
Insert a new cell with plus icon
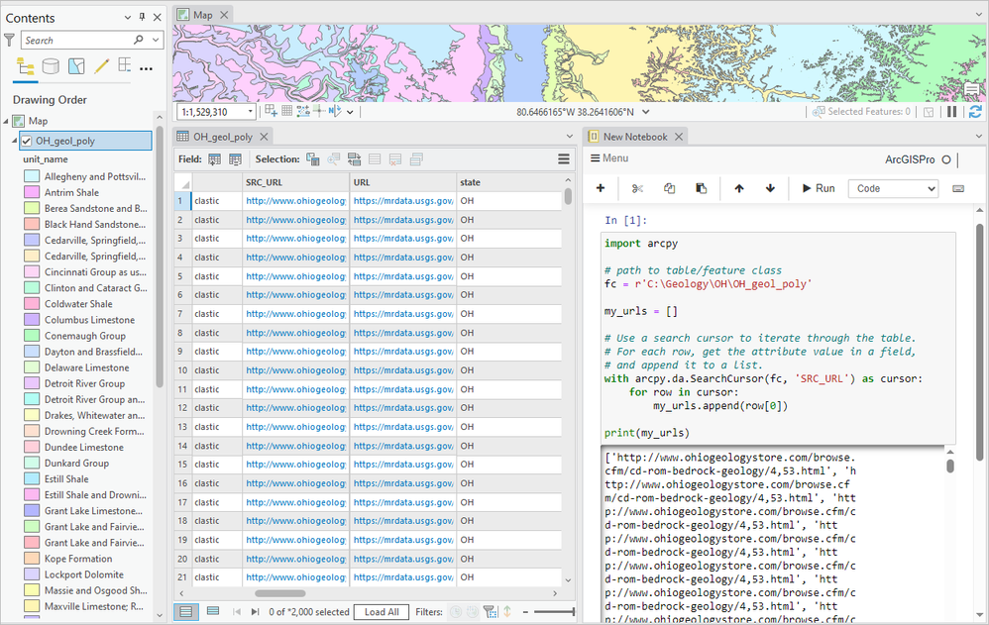tap(601, 188)
